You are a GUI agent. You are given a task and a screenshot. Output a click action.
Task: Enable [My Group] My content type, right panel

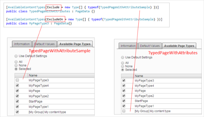click(x=124, y=111)
